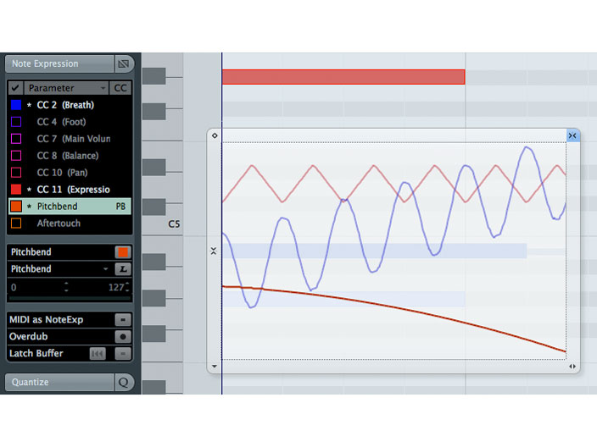Click the orange swatch in Pitchbend list row
This screenshot has height=447, width=597.
coord(16,207)
